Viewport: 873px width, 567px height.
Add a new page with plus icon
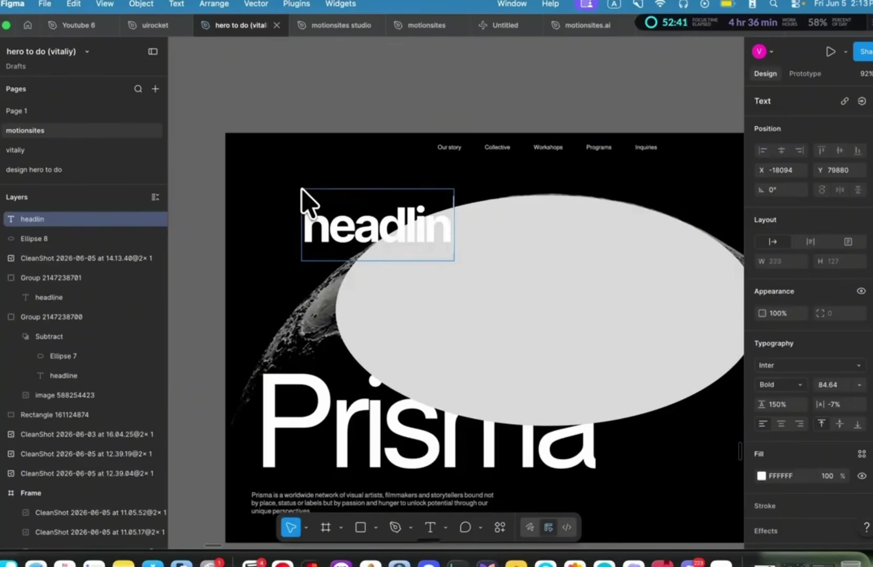tap(155, 89)
